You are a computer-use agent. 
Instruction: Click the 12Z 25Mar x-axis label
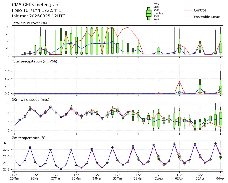(15, 177)
